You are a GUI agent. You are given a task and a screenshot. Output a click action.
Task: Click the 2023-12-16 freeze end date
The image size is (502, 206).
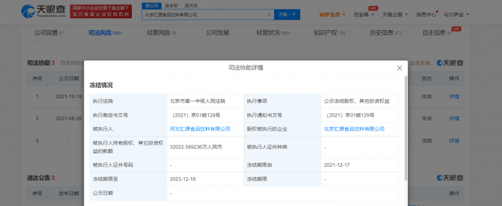pyautogui.click(x=183, y=179)
